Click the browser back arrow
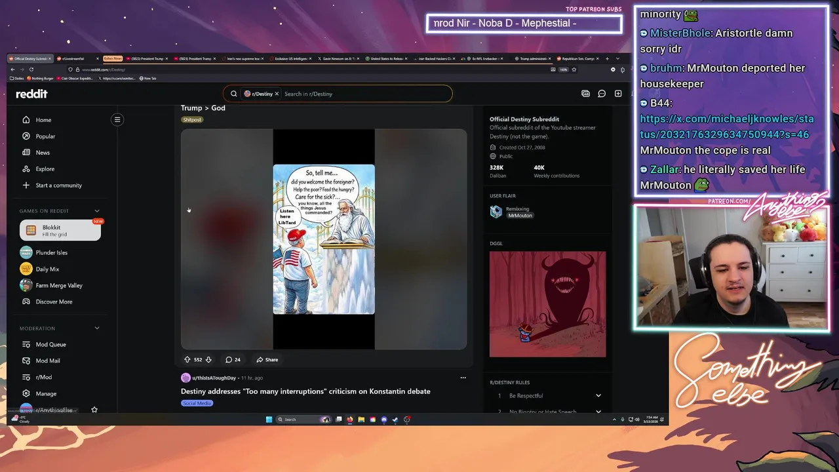The image size is (839, 472). (x=12, y=69)
